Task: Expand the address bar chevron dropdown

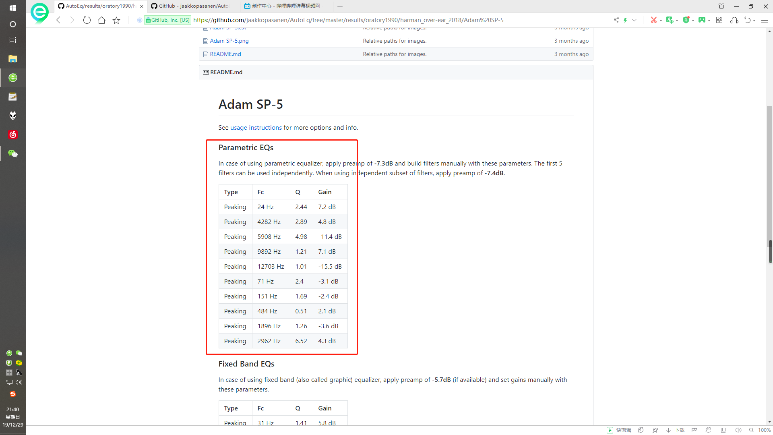Action: (x=635, y=20)
